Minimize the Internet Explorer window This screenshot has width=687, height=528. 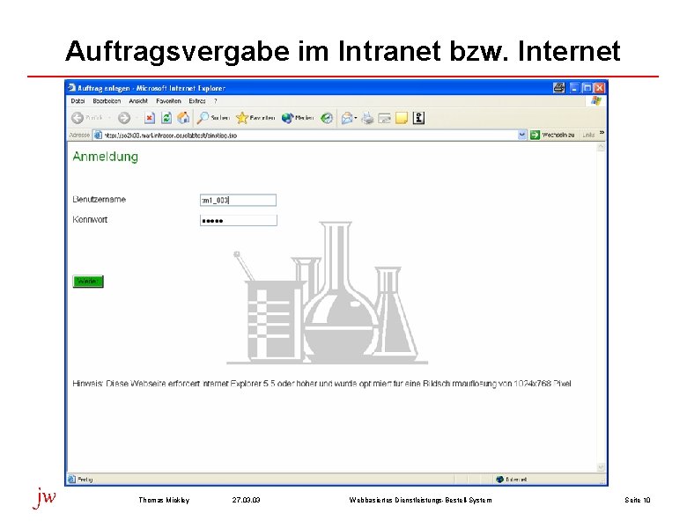click(x=575, y=88)
